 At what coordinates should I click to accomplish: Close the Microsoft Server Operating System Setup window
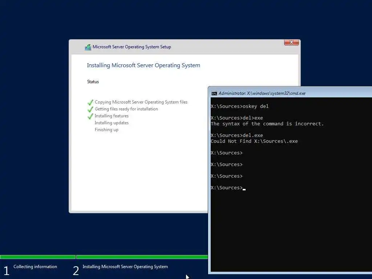pyautogui.click(x=291, y=42)
